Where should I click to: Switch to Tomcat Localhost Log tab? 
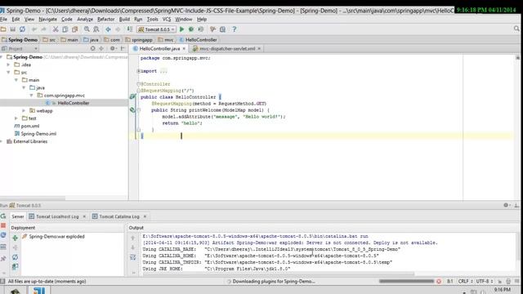tap(57, 216)
